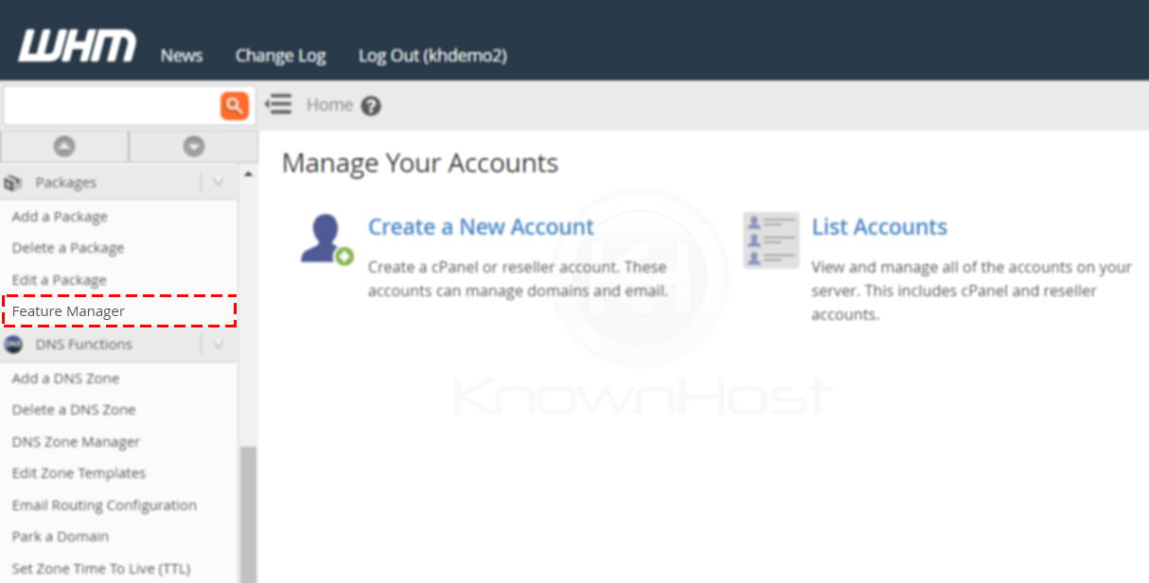Open the help question mark beside Home

click(370, 105)
